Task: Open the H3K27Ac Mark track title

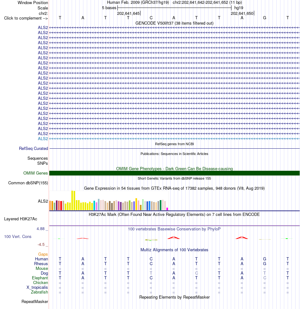Action: click(174, 214)
